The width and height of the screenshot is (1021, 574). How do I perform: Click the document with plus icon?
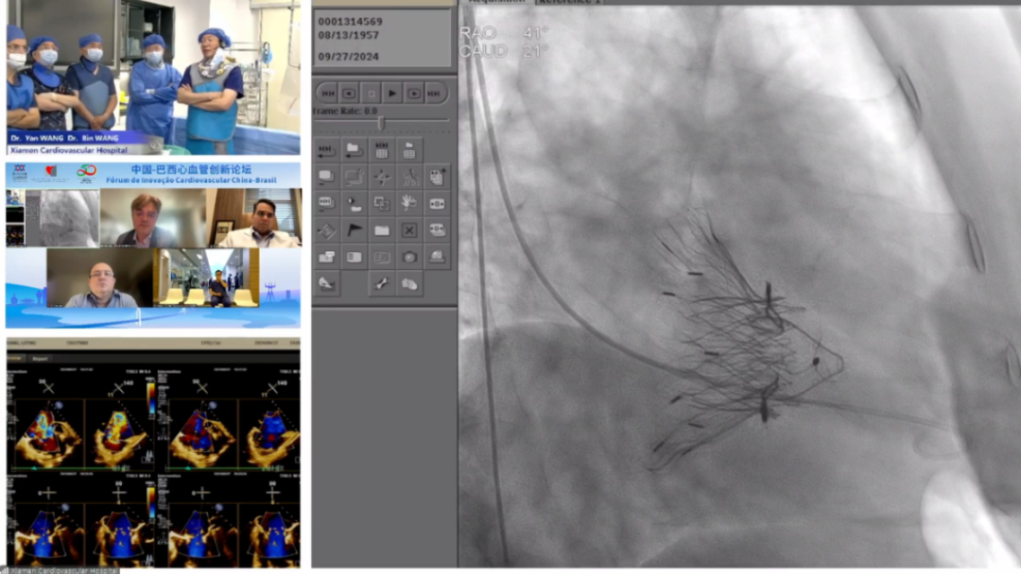436,177
